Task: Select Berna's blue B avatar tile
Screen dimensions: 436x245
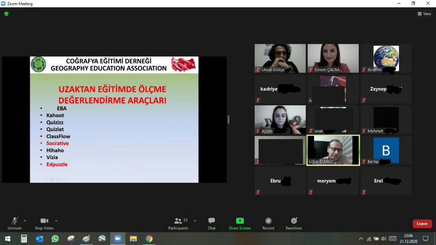Action: pyautogui.click(x=386, y=150)
